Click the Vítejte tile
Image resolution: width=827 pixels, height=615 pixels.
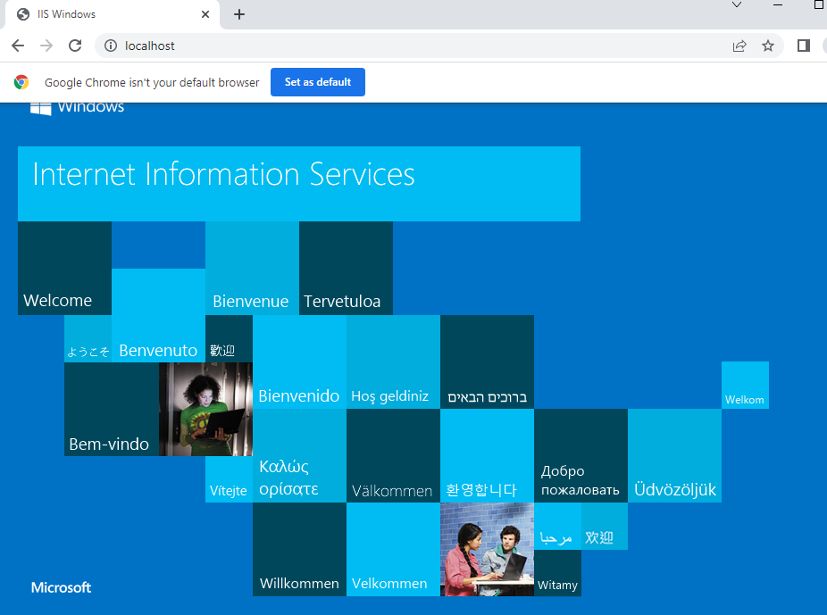click(229, 479)
